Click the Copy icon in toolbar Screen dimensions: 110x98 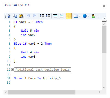(15, 16)
